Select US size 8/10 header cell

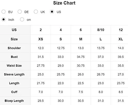tap(101, 30)
